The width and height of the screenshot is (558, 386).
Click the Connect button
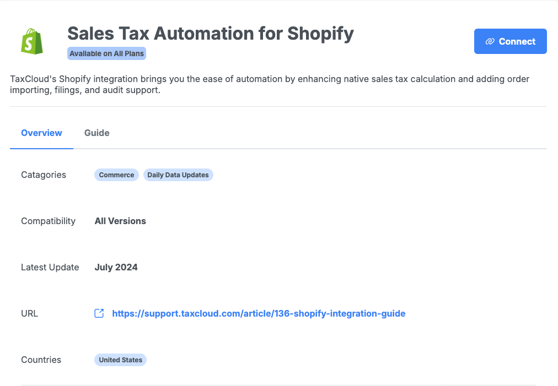[511, 41]
